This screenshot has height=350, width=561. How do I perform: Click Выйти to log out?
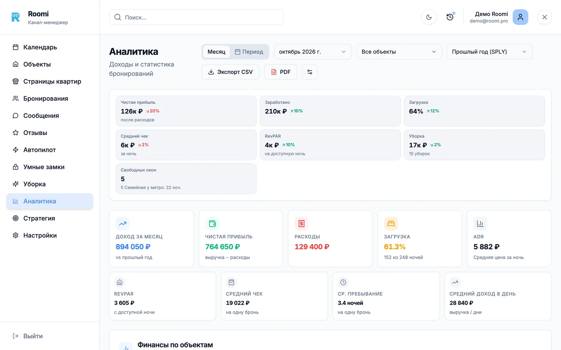[x=28, y=336]
